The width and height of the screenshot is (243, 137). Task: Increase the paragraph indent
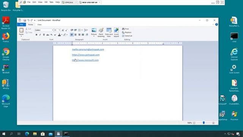point(75,30)
